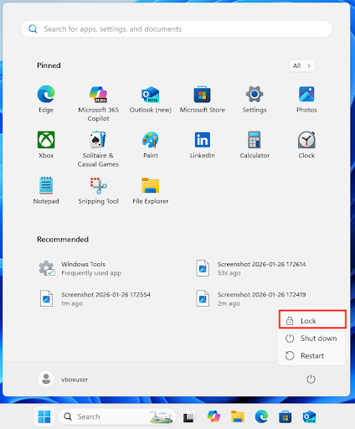Launch the Calculator app
The width and height of the screenshot is (355, 429).
point(255,145)
